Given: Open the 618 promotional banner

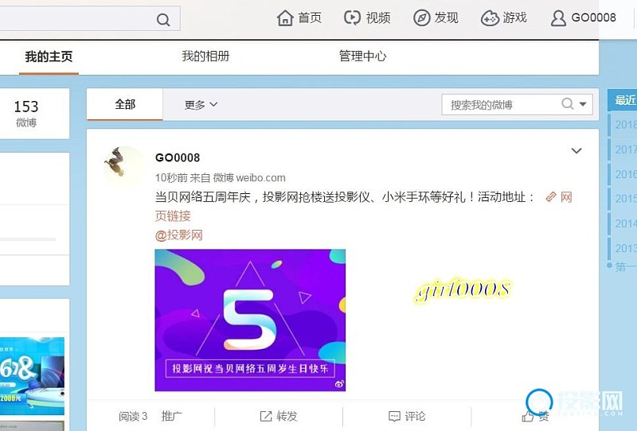Looking at the screenshot, I should [x=32, y=376].
